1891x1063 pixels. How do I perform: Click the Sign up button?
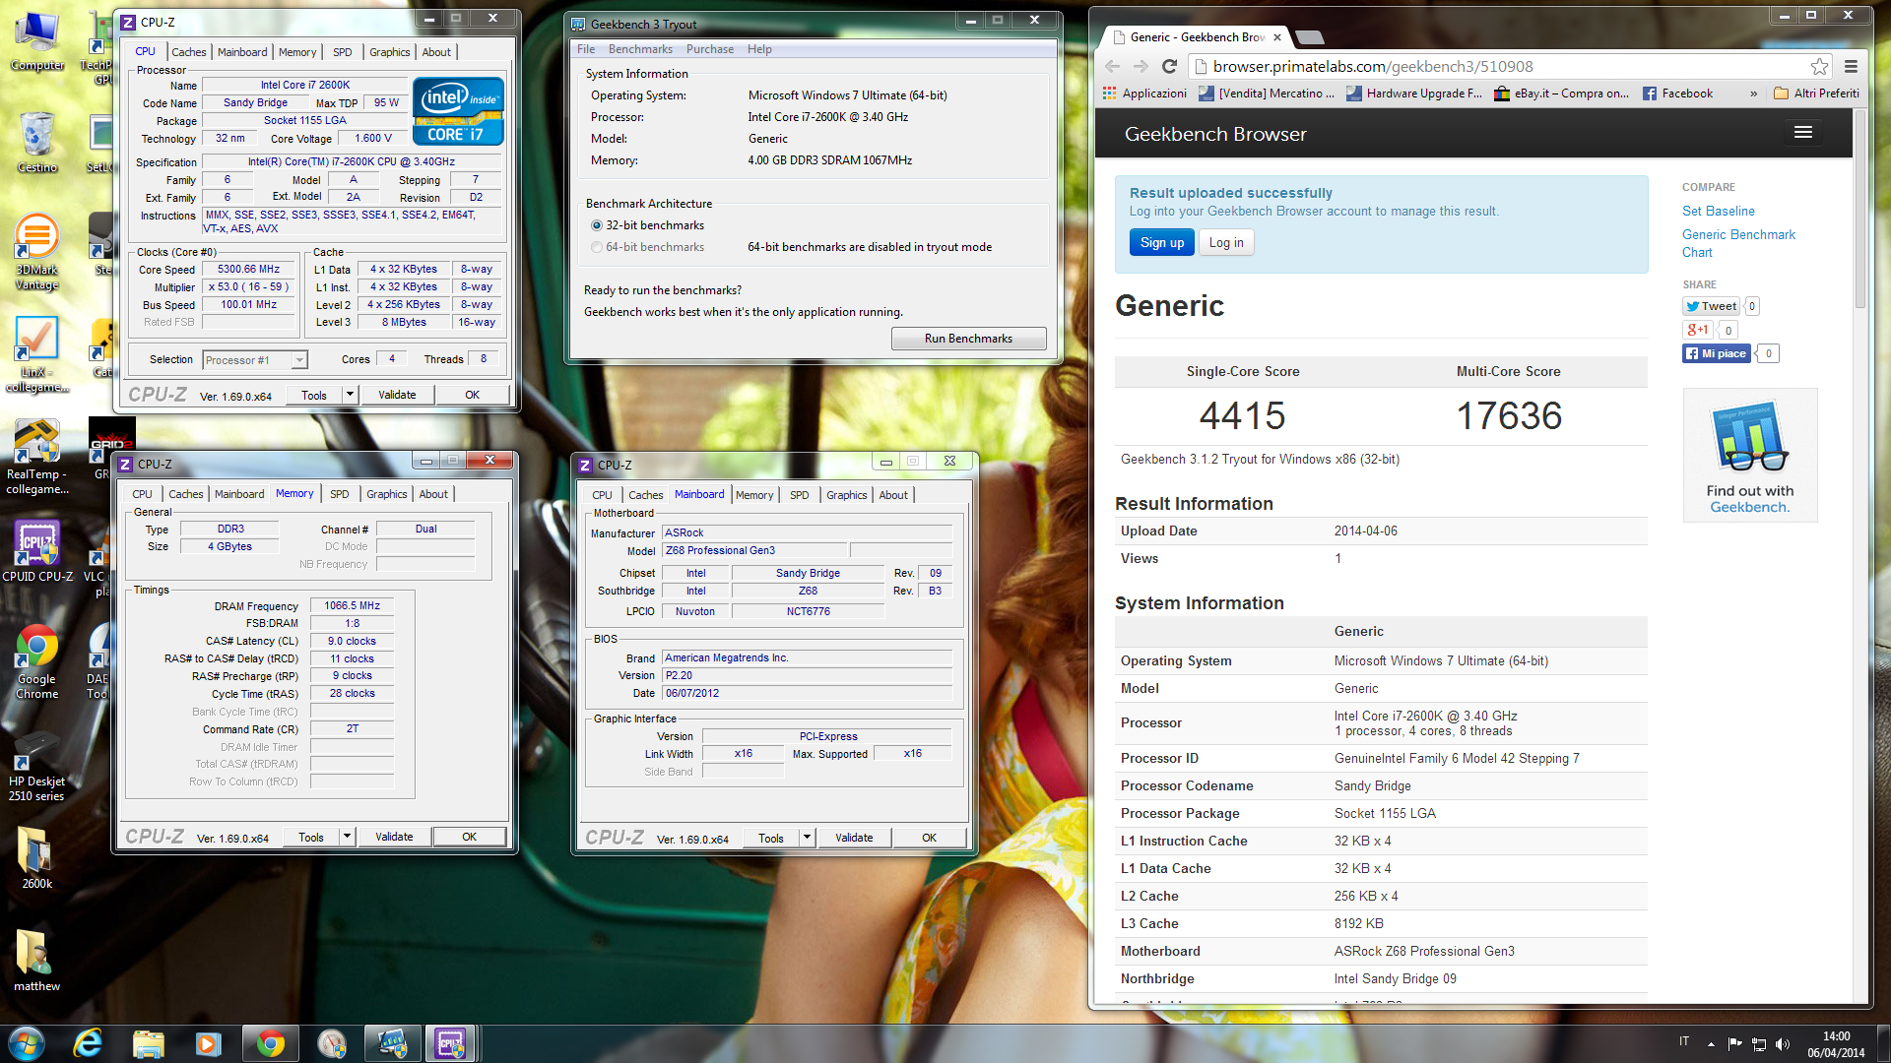pyautogui.click(x=1162, y=243)
